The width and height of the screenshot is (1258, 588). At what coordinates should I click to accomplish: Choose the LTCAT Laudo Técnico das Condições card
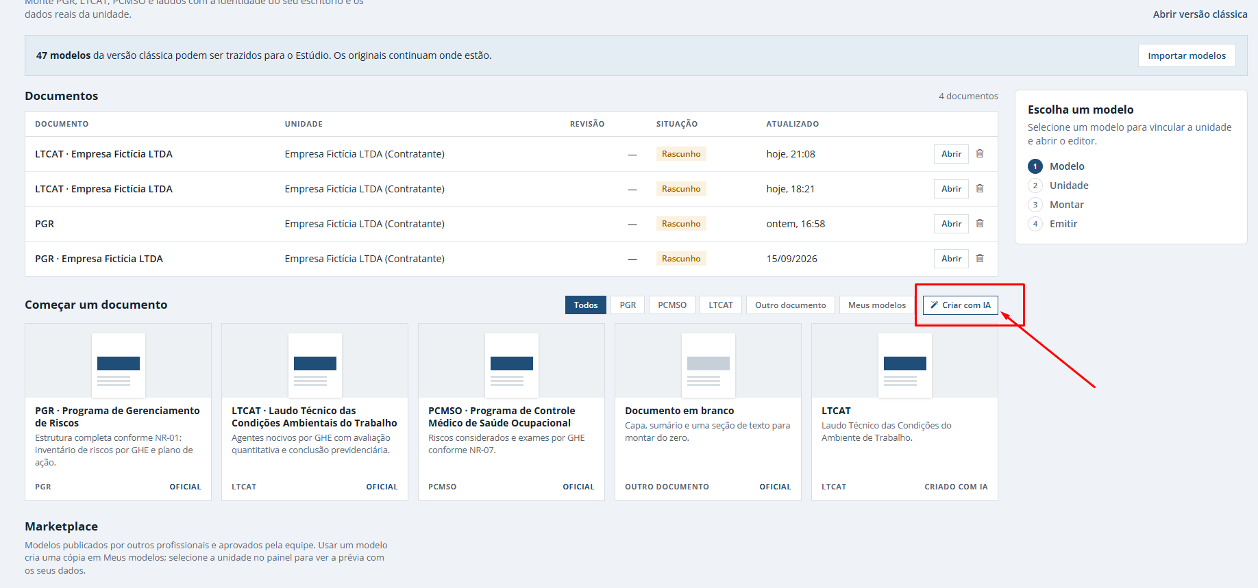[314, 412]
